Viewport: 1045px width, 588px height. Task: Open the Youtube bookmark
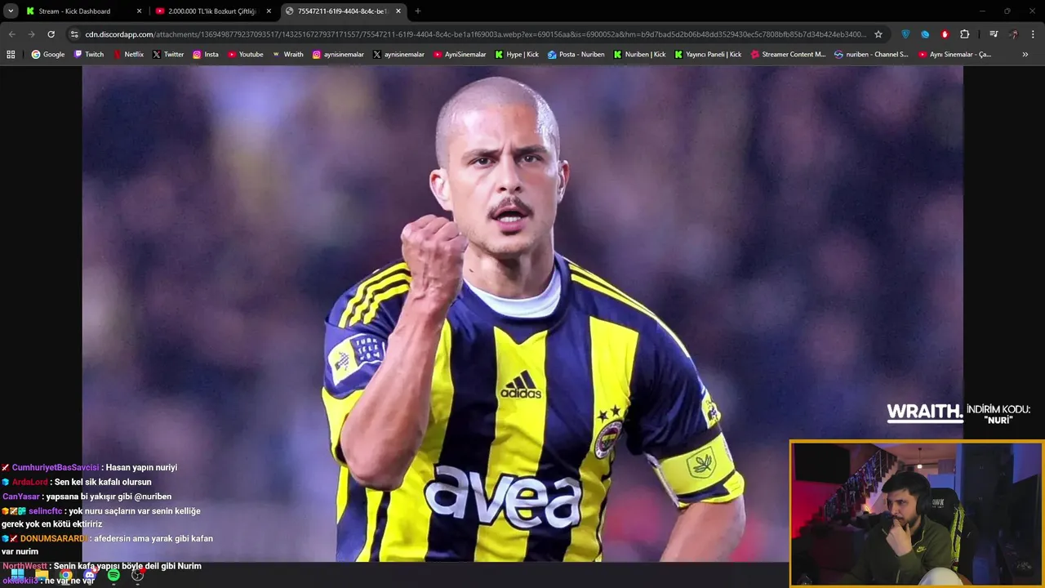pos(246,55)
